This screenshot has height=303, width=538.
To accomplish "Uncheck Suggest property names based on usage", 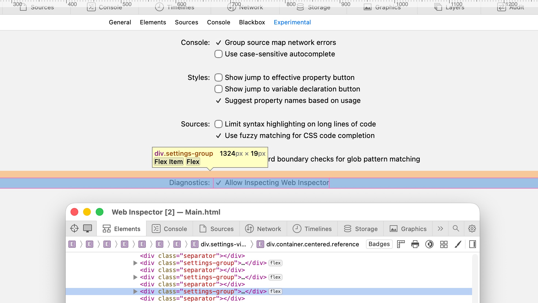I will click(x=218, y=100).
